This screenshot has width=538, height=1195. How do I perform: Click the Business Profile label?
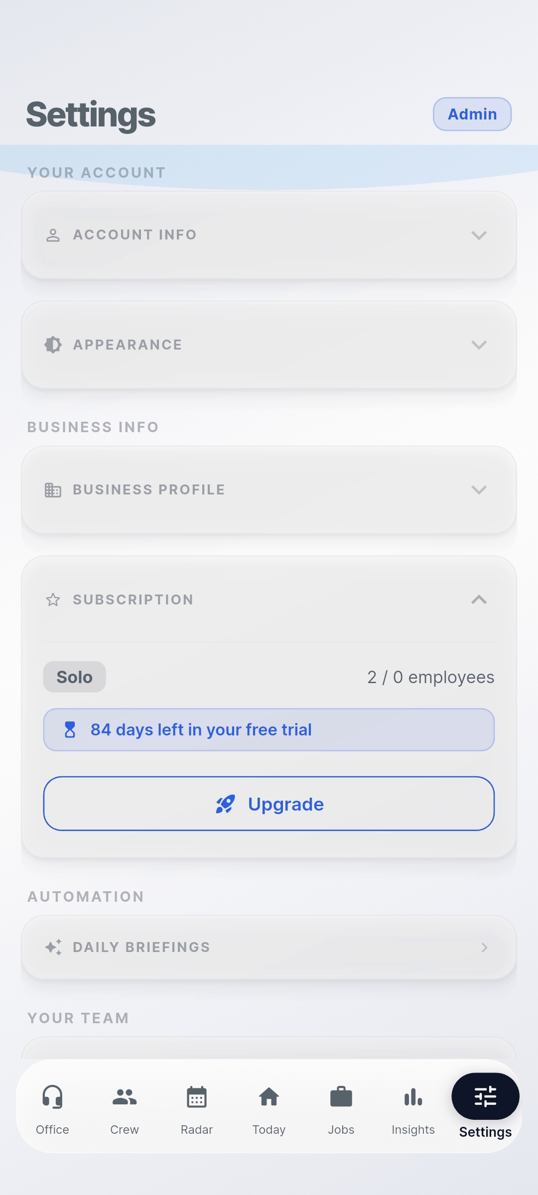[x=149, y=490]
